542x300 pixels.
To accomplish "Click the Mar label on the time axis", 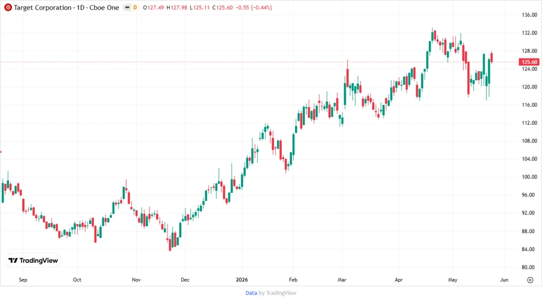I will click(342, 280).
